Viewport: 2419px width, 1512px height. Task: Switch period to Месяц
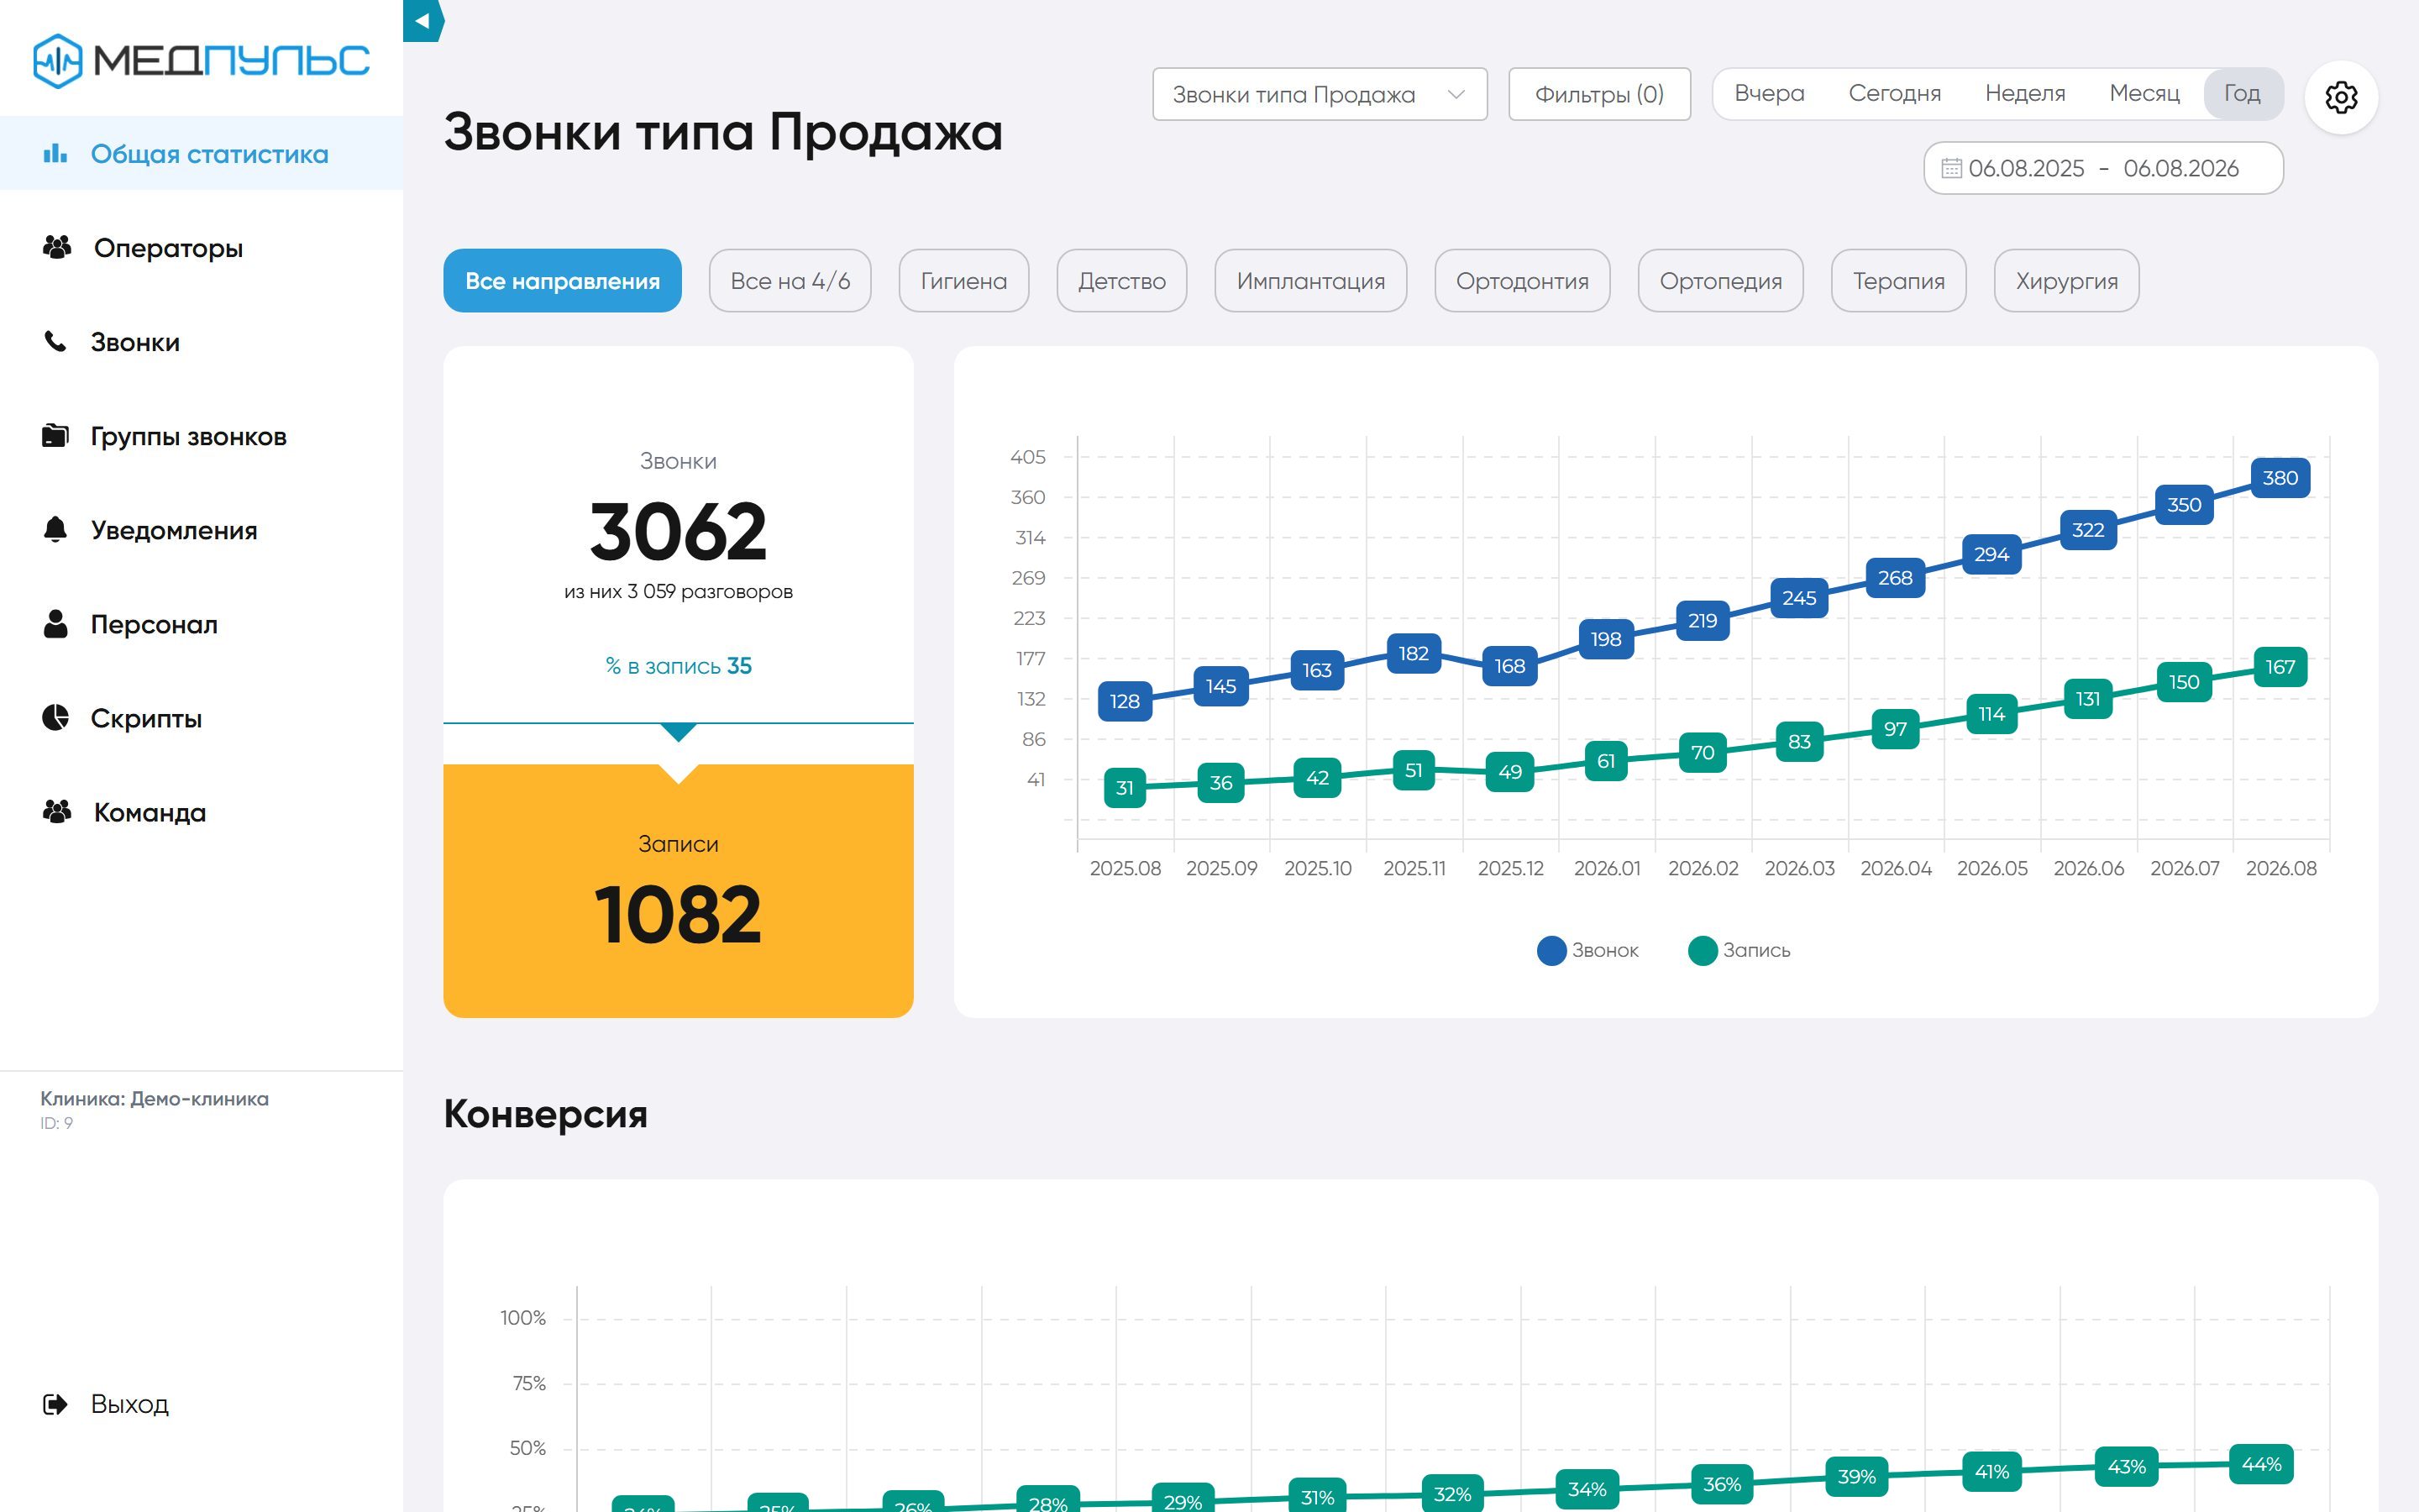pyautogui.click(x=2144, y=93)
